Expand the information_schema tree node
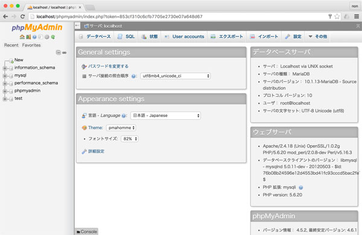This screenshot has height=235, width=362. (5, 68)
